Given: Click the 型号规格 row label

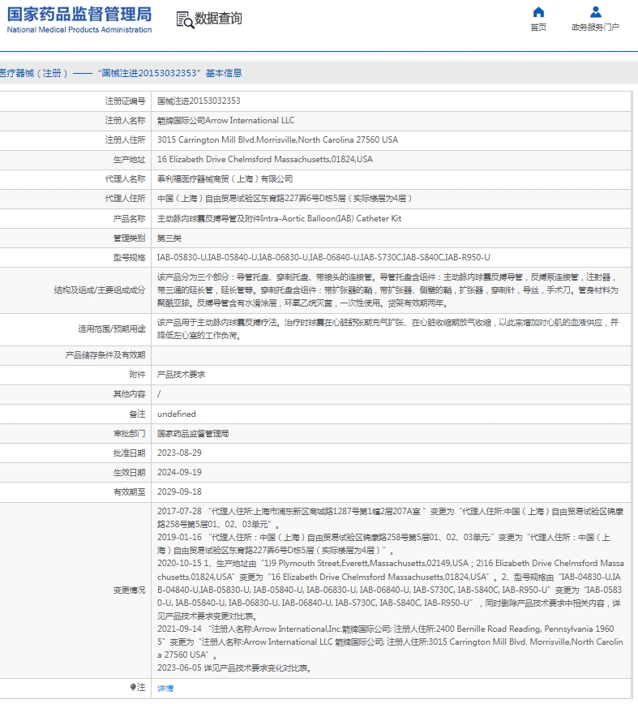Looking at the screenshot, I should click(129, 258).
